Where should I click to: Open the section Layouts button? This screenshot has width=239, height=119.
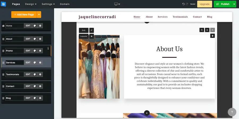84,36
